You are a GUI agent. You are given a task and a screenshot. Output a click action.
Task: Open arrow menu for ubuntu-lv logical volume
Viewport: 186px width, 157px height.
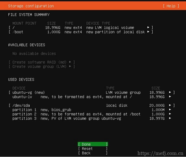(170, 97)
